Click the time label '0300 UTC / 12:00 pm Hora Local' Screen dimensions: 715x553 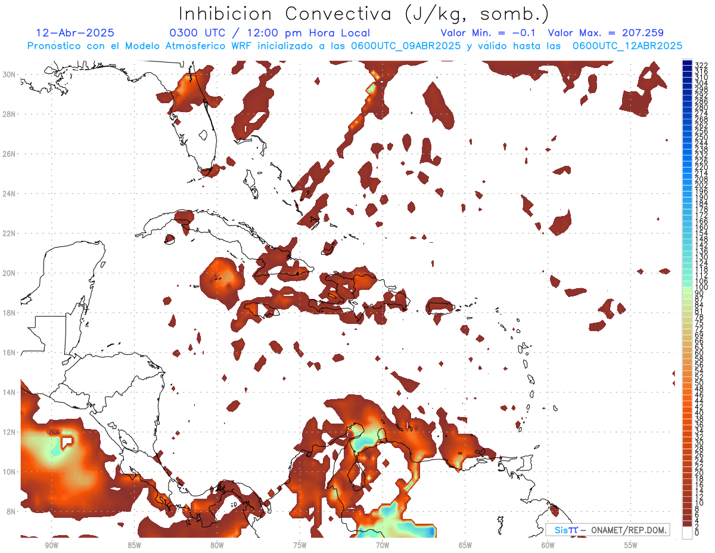point(269,33)
